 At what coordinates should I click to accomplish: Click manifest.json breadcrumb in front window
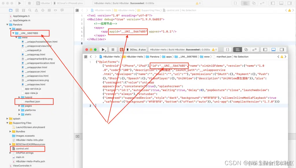222,57
